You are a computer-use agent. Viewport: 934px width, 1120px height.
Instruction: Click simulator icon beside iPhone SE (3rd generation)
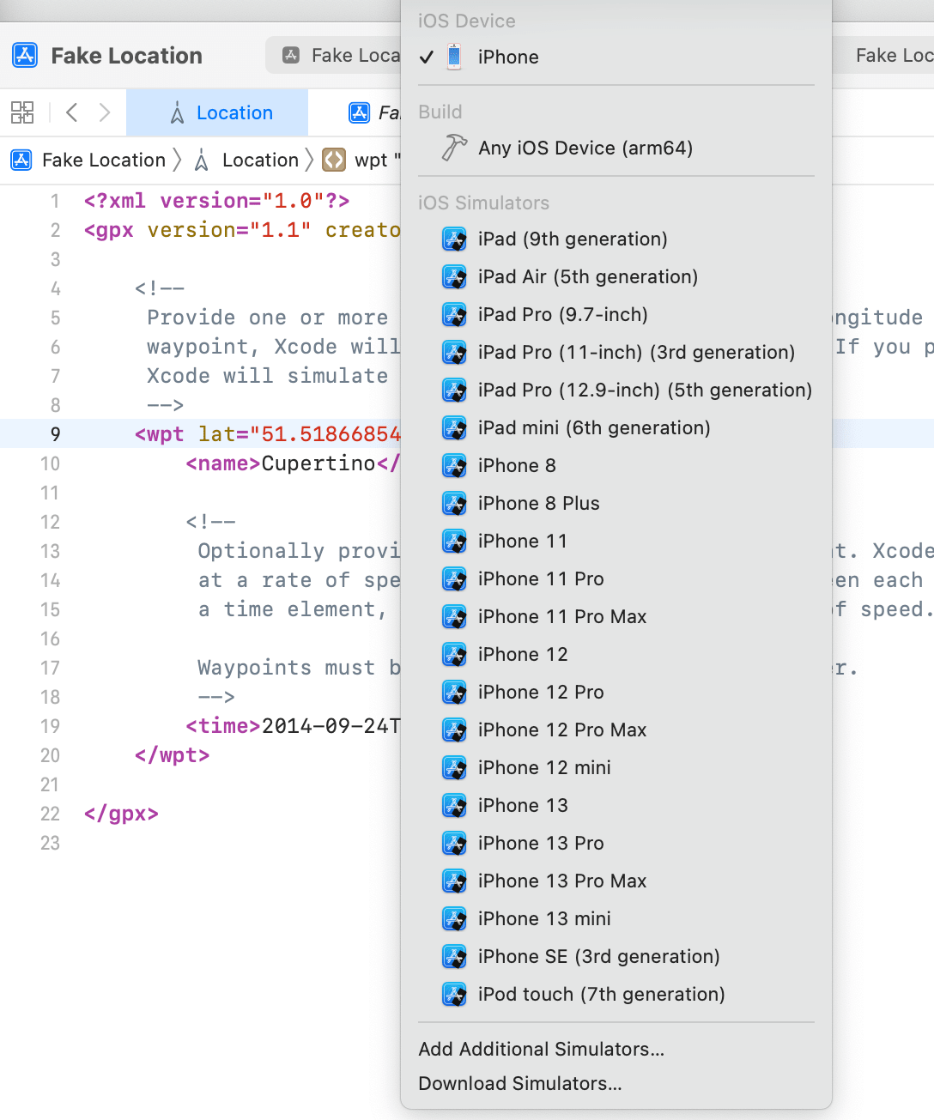tap(454, 956)
